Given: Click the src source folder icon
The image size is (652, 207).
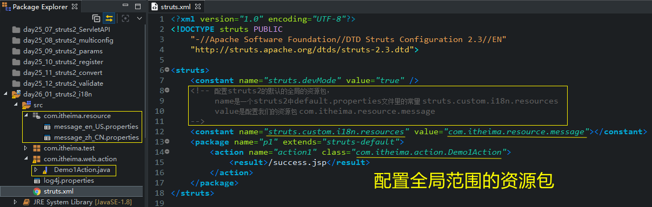Looking at the screenshot, I should coord(27,105).
